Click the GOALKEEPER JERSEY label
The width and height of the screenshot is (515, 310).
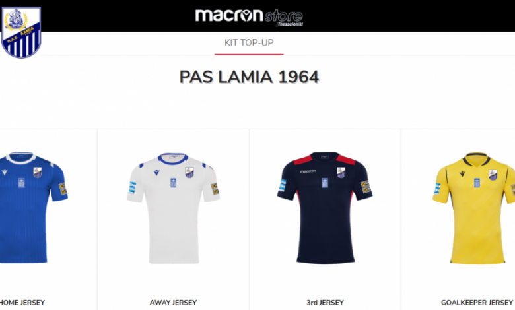tap(477, 303)
